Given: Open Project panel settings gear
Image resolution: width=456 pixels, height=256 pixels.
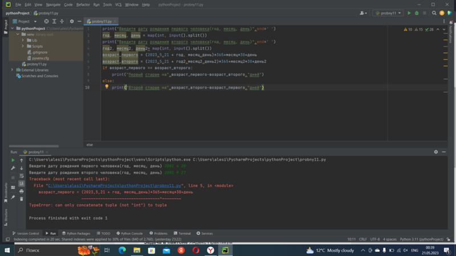Looking at the screenshot, I should tap(72, 22).
